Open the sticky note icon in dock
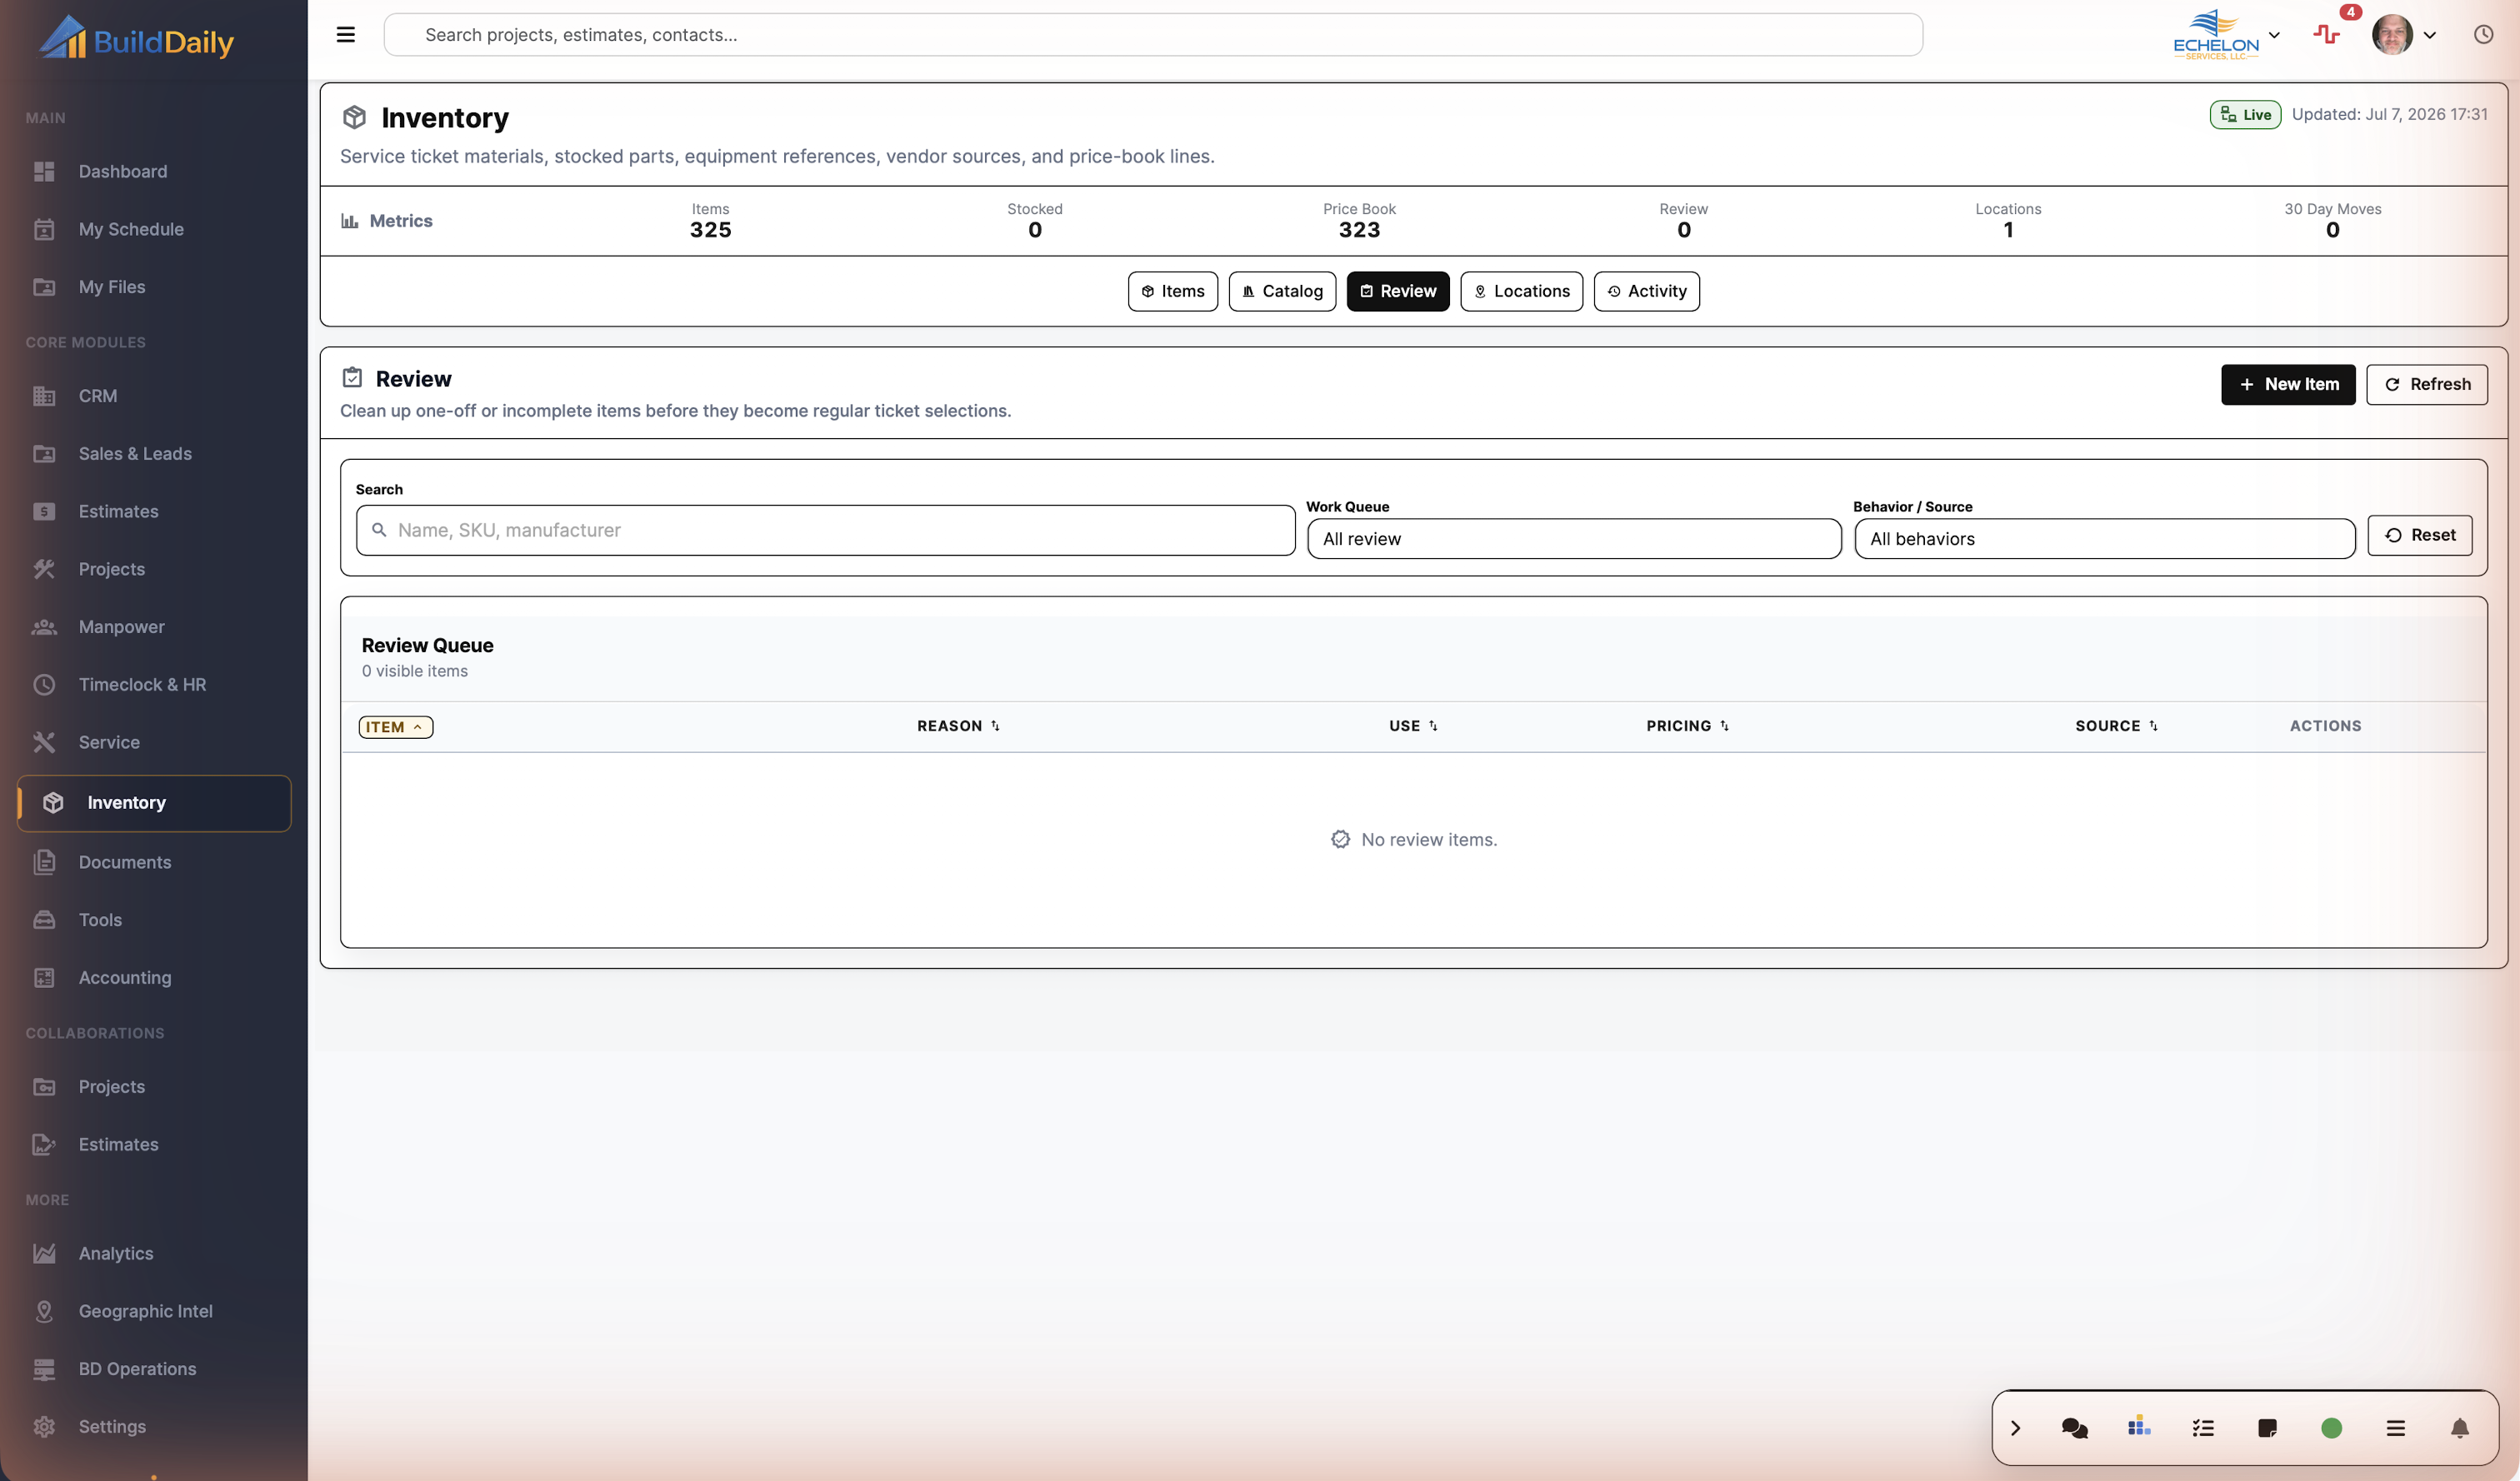 pyautogui.click(x=2268, y=1430)
